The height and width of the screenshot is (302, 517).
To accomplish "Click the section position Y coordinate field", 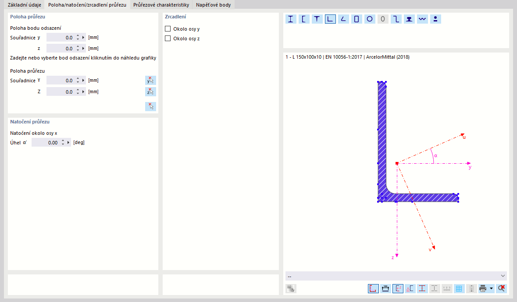I will [61, 80].
